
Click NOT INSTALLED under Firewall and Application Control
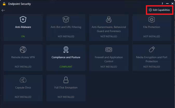[109, 67]
